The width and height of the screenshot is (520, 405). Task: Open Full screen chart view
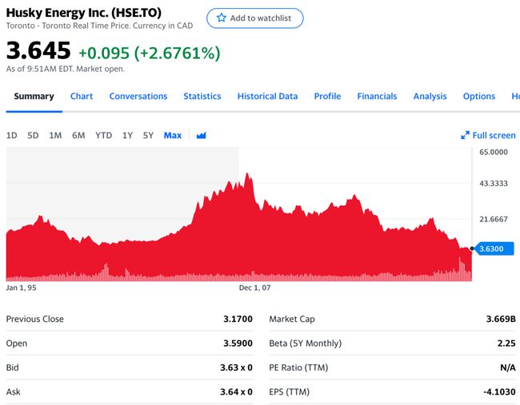click(488, 135)
